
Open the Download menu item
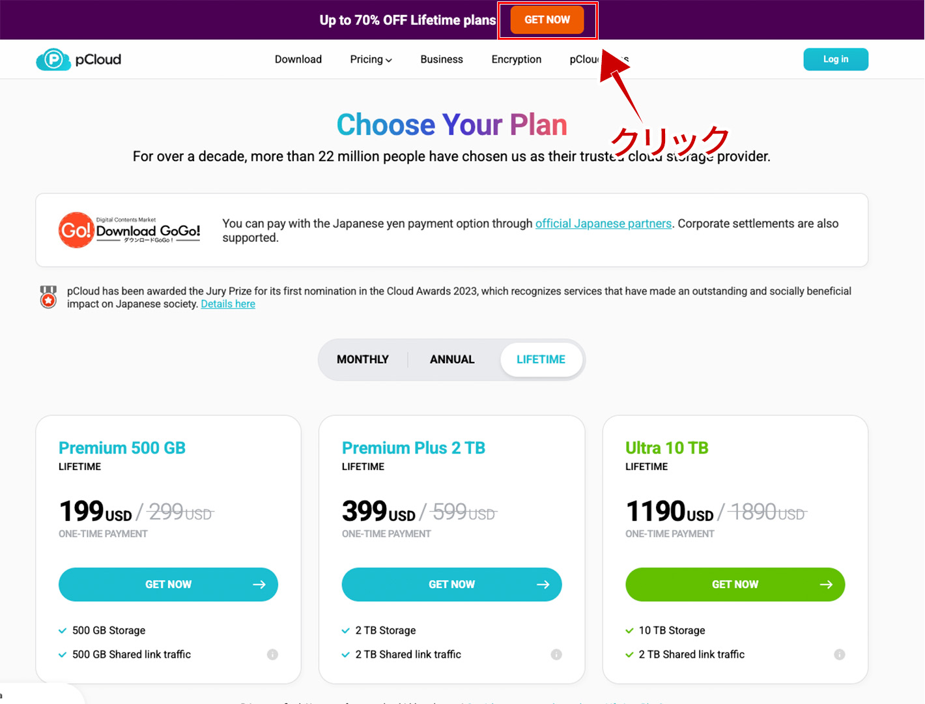[298, 60]
